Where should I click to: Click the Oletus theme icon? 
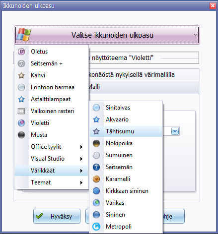(21, 52)
